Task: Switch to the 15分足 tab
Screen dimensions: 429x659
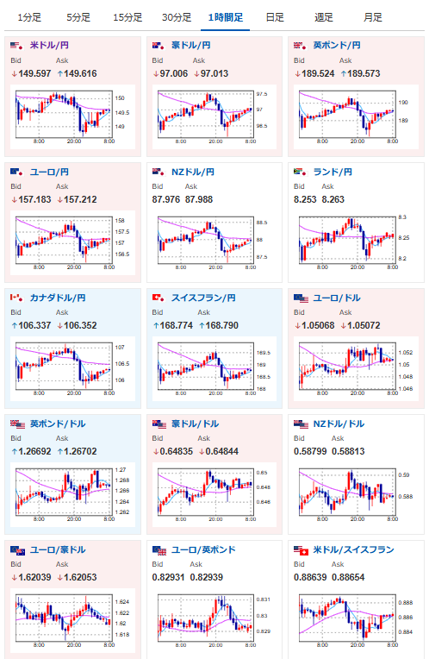Action: coord(127,17)
